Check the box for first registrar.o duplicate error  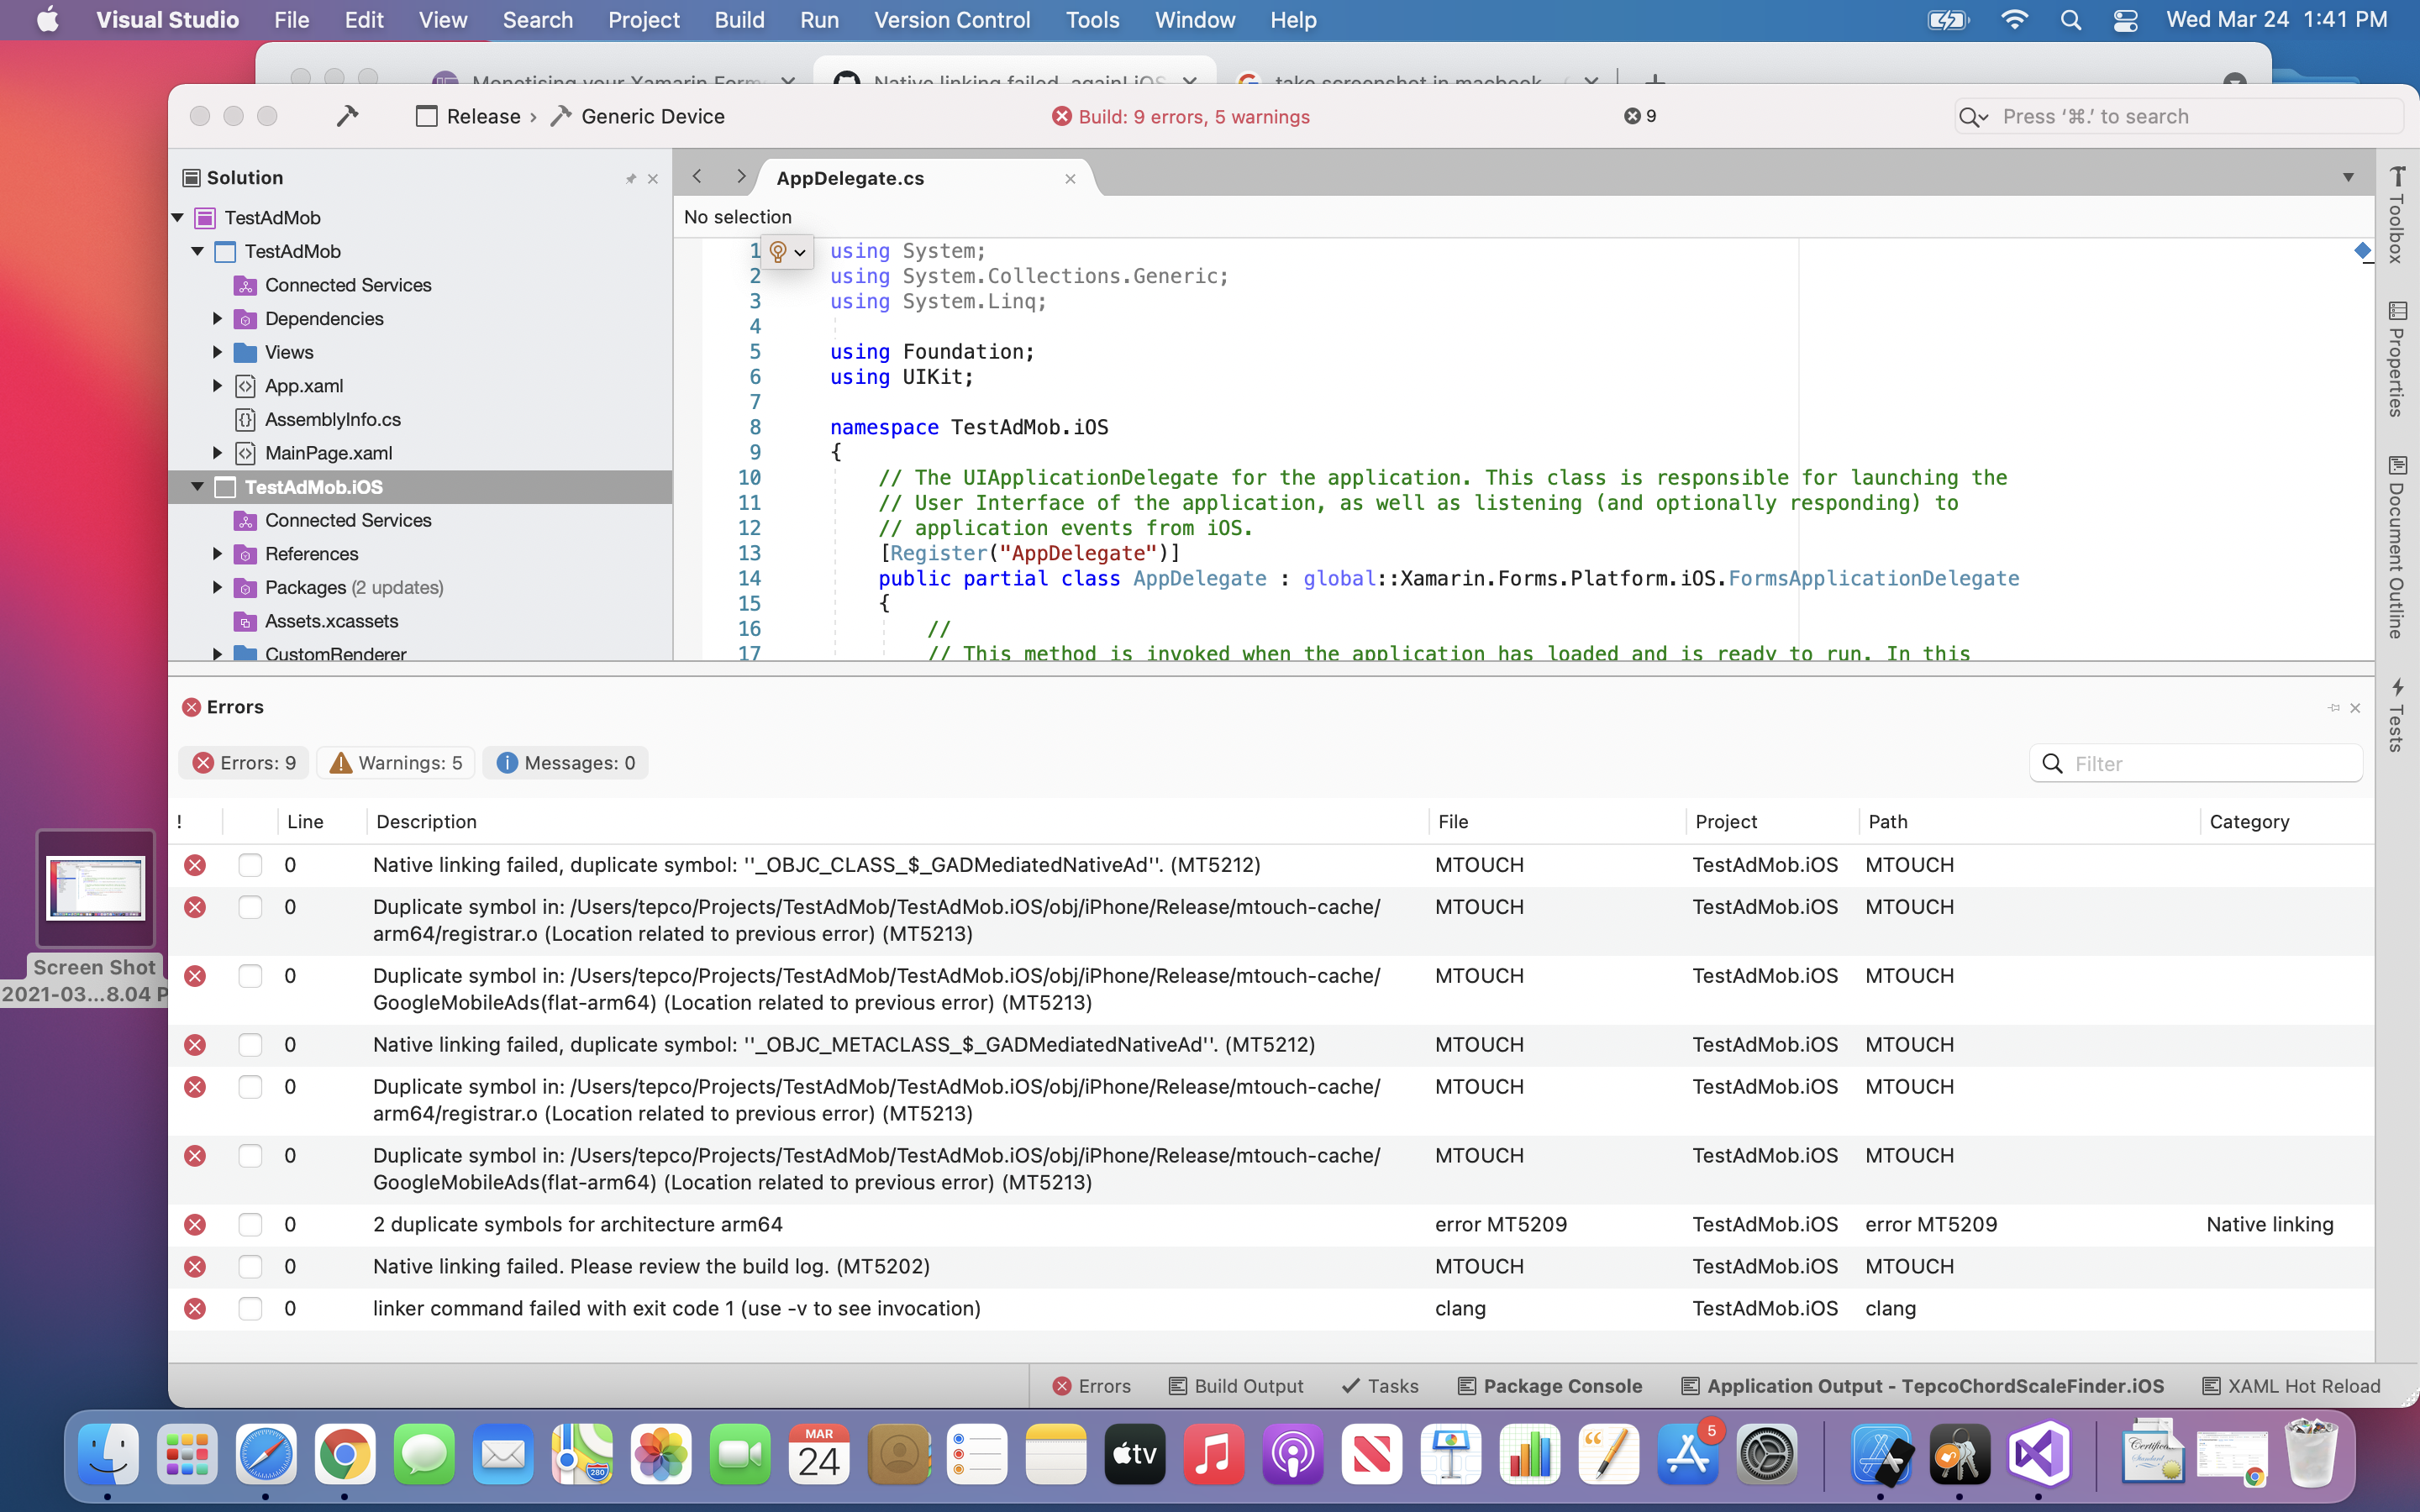(250, 907)
